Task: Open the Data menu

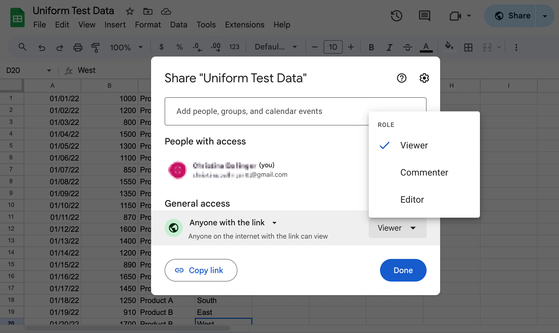Action: (178, 25)
